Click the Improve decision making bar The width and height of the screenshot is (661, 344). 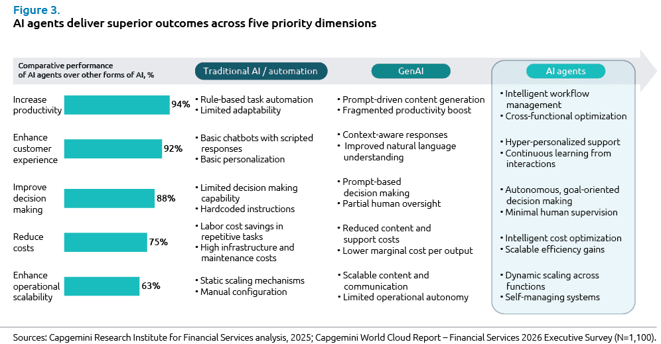click(x=109, y=198)
